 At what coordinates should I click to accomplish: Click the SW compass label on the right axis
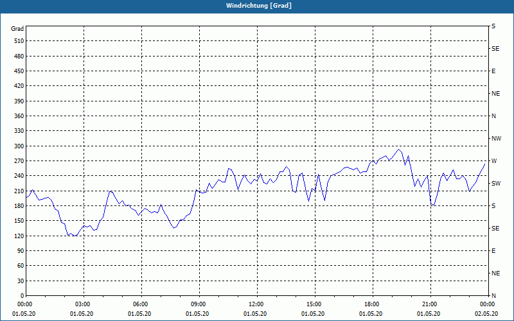[496, 184]
